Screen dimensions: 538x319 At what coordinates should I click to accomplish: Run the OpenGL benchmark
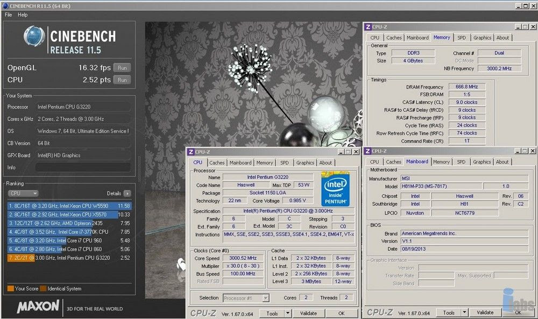122,68
